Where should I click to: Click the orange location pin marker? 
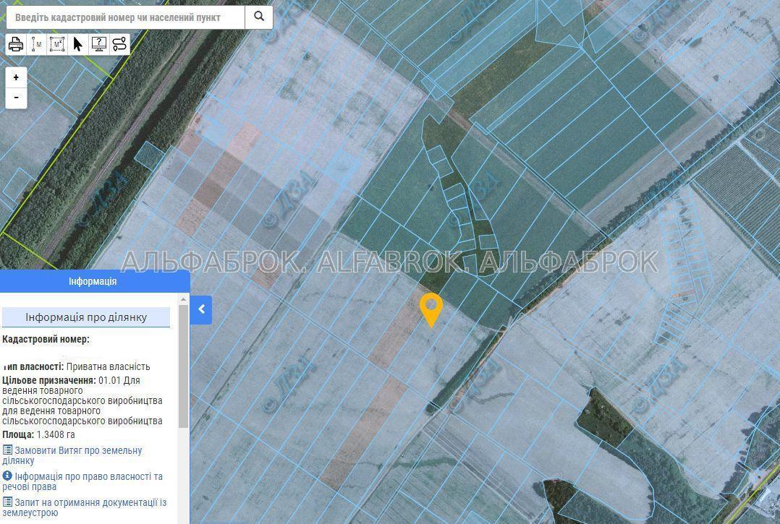(431, 309)
